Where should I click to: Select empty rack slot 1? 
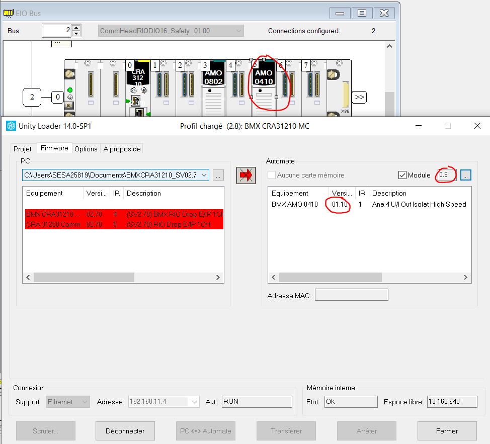point(163,88)
